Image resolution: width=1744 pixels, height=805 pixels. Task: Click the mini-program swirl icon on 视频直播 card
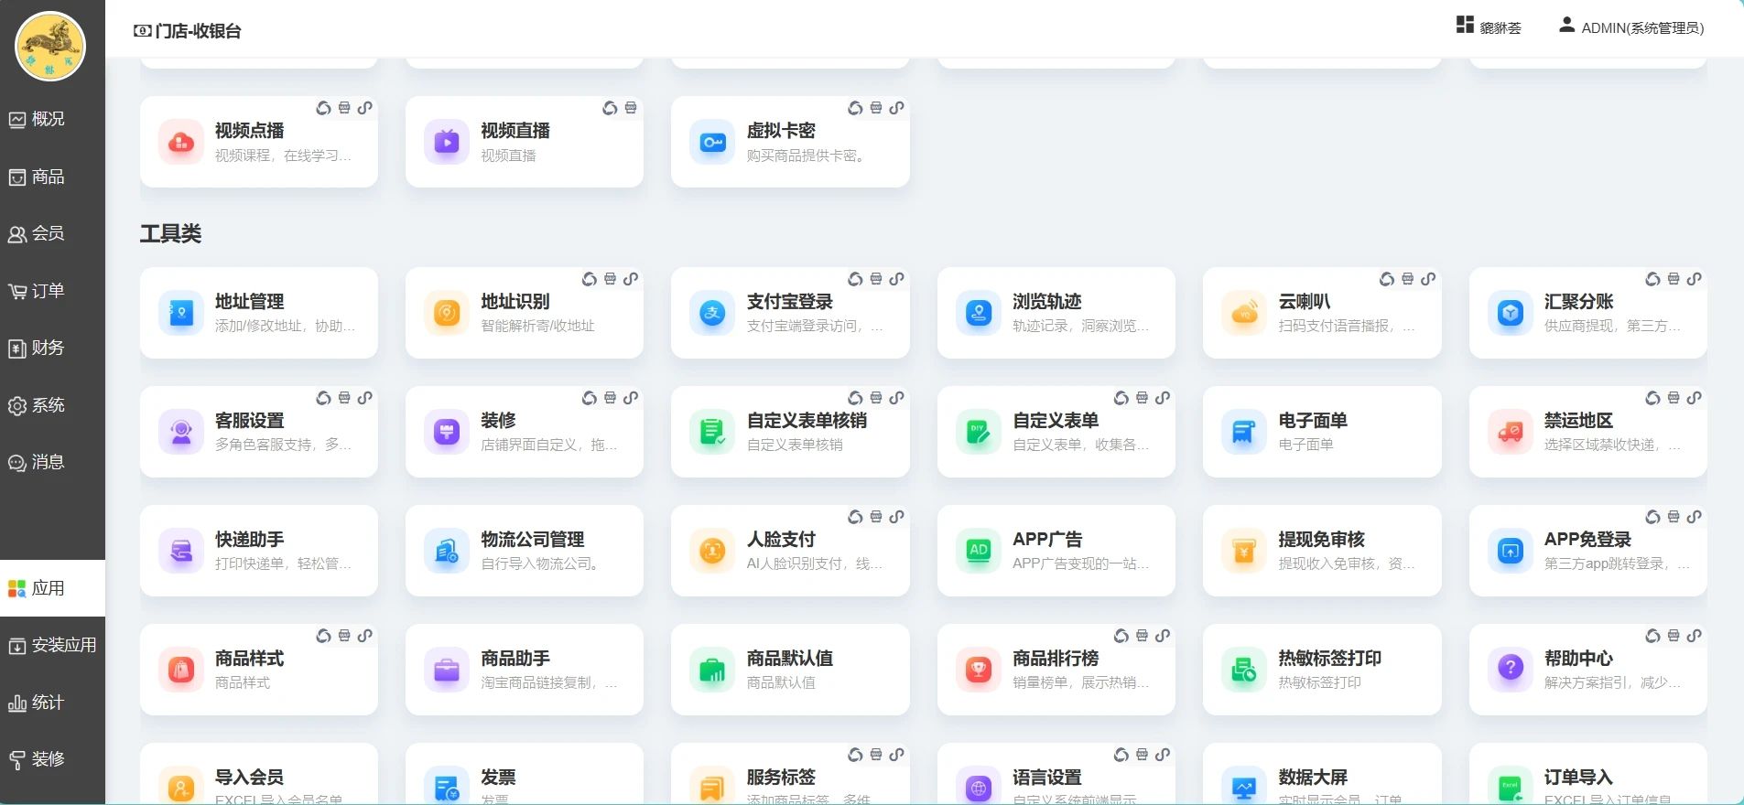(x=610, y=108)
